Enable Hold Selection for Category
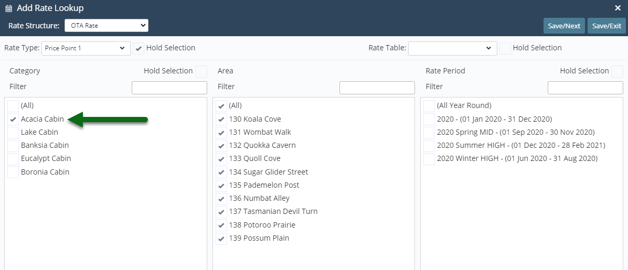 click(201, 72)
